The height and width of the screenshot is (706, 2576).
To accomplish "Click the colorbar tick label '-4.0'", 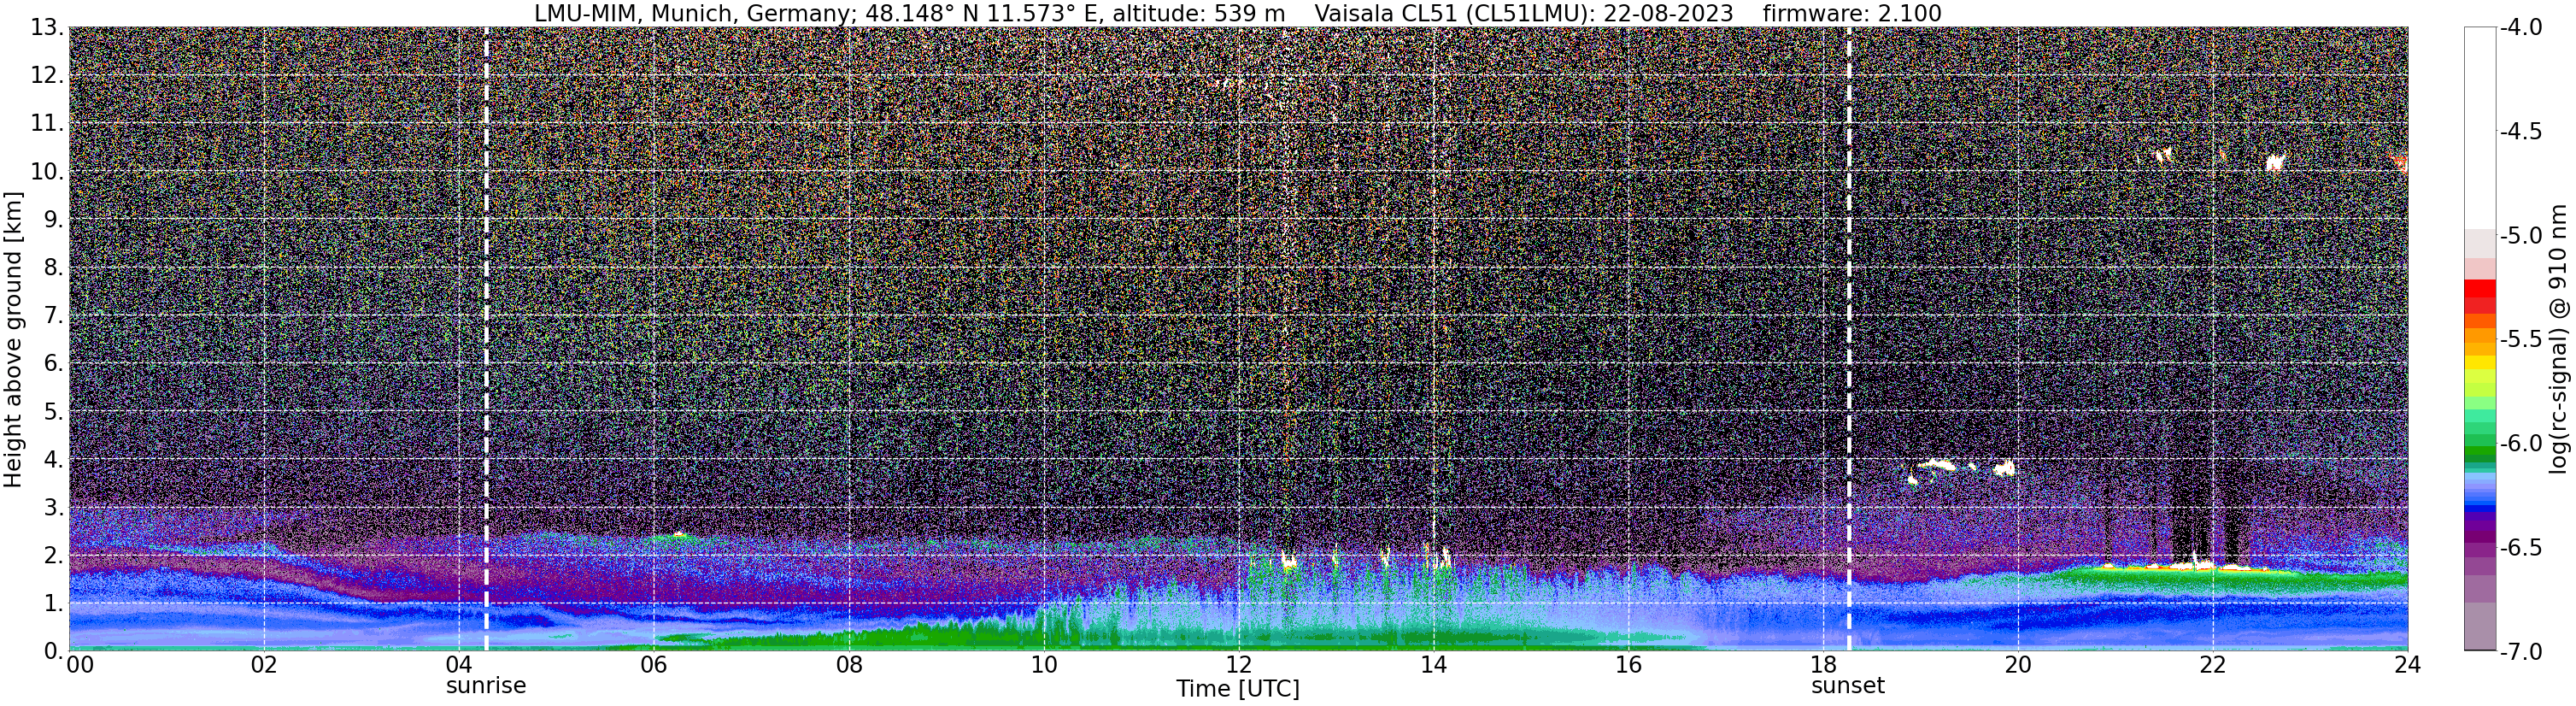I will tap(2521, 27).
